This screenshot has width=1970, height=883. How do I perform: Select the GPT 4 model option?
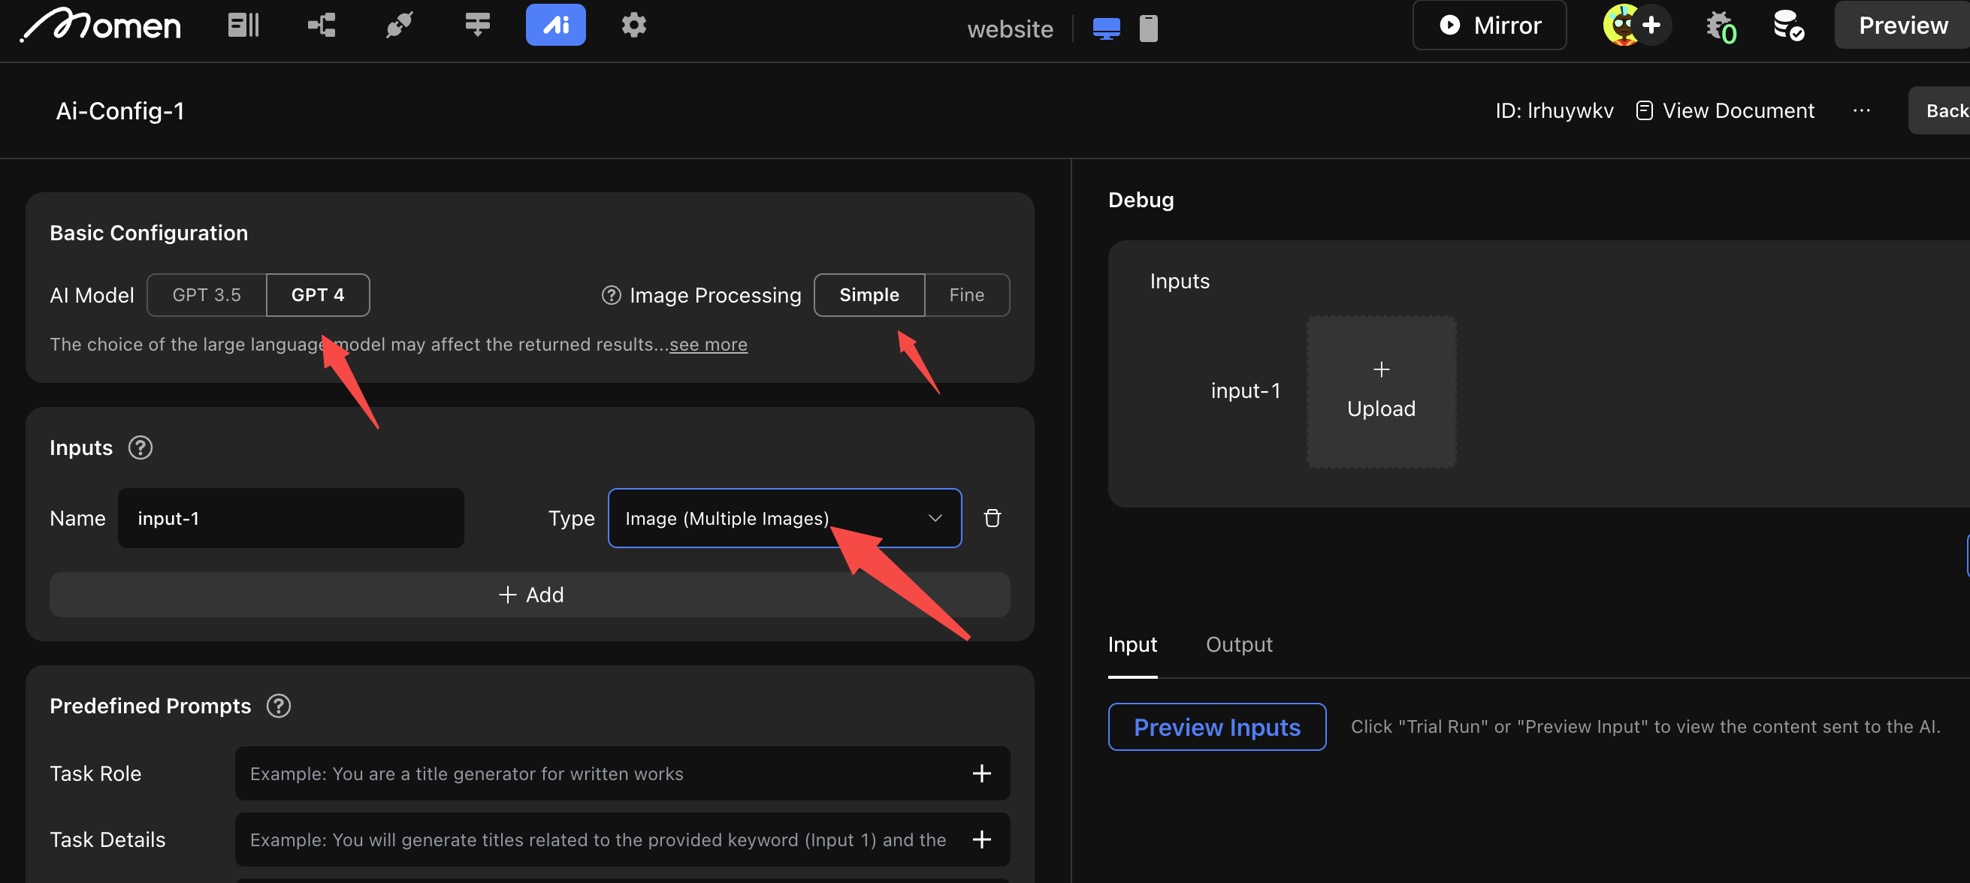(317, 294)
